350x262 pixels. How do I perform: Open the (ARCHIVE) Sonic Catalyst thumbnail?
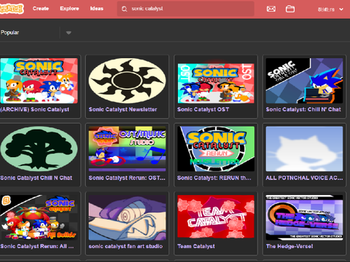39,81
